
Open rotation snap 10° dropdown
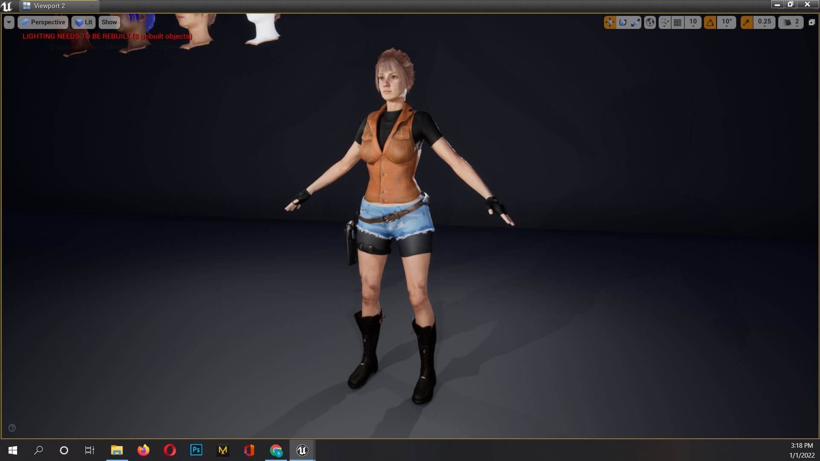tap(726, 22)
